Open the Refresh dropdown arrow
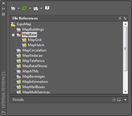This screenshot has width=132, height=116. pos(30,8)
